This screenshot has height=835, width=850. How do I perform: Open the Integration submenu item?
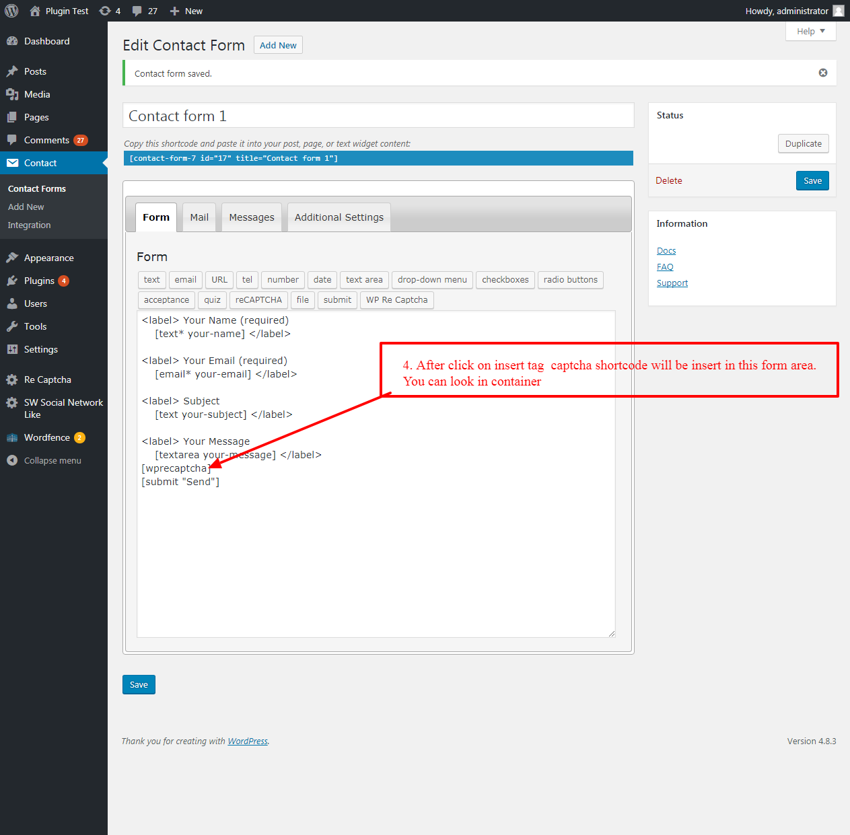(30, 225)
